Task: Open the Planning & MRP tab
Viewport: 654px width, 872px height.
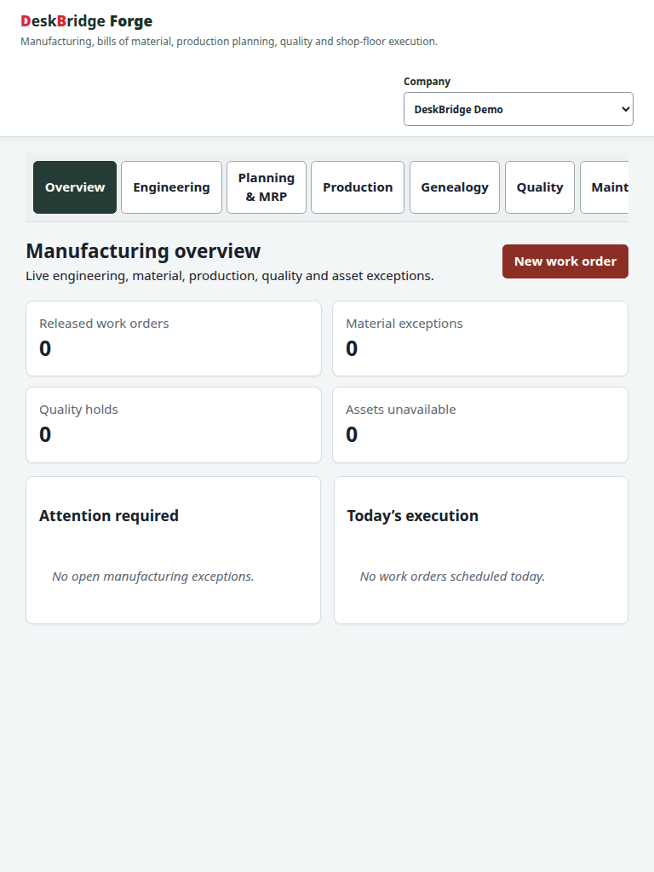Action: (267, 187)
